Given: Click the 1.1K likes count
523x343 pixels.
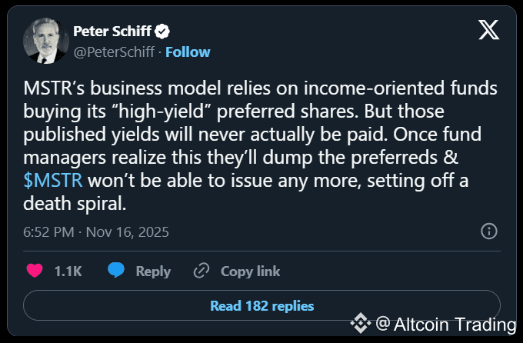Looking at the screenshot, I should 68,271.
